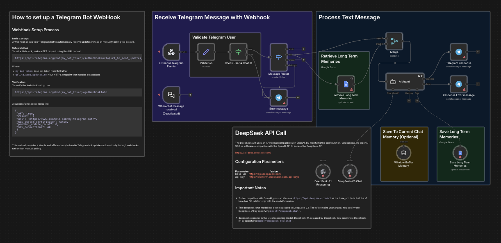Click the warning triangle on DeepSeek-R1 Reasoning node
This screenshot has width=501, height=243.
click(323, 176)
